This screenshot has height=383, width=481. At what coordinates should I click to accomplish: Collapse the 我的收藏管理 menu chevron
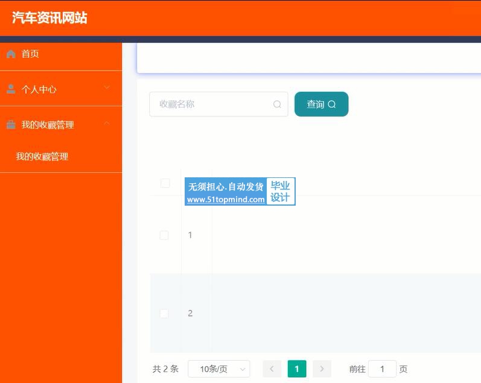[x=107, y=123]
